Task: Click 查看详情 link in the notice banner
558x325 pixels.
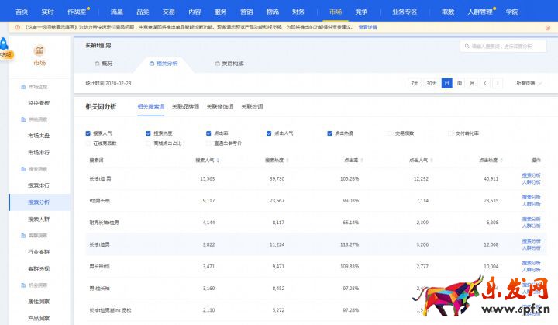Action: [367, 27]
